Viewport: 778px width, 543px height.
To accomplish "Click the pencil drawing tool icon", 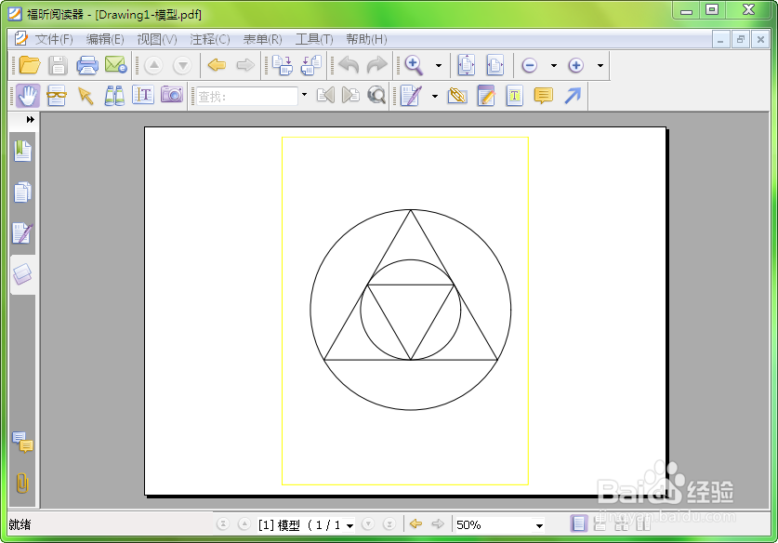I will (411, 96).
